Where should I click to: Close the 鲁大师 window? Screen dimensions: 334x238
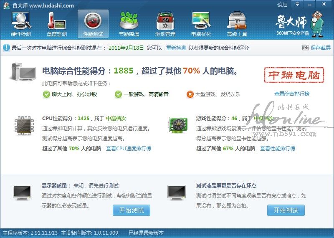(x=324, y=4)
